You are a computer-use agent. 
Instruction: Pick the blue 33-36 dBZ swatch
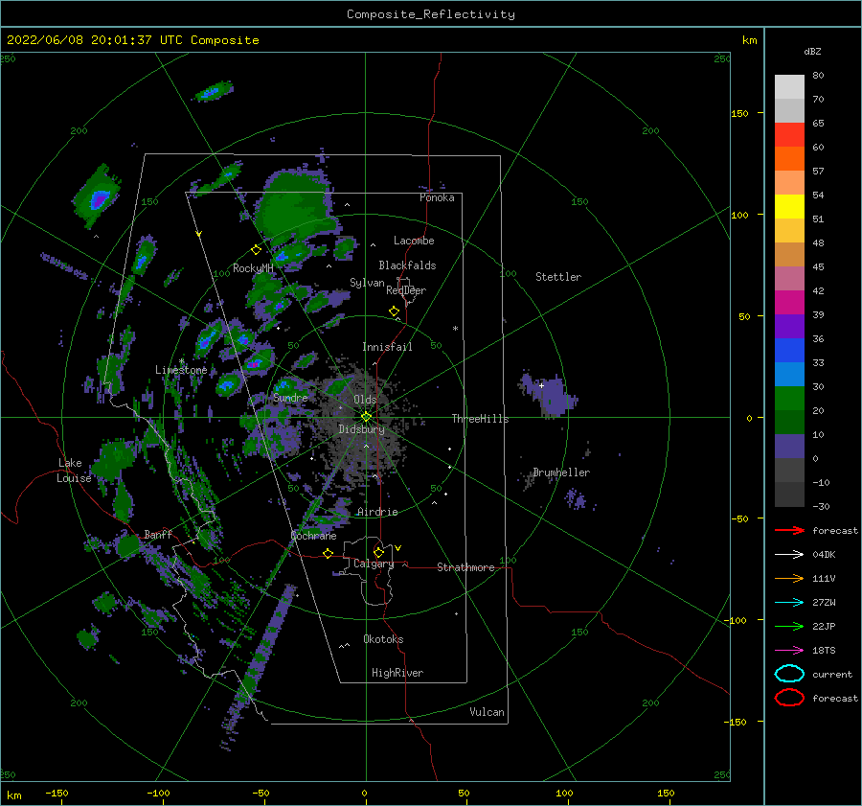click(x=789, y=351)
